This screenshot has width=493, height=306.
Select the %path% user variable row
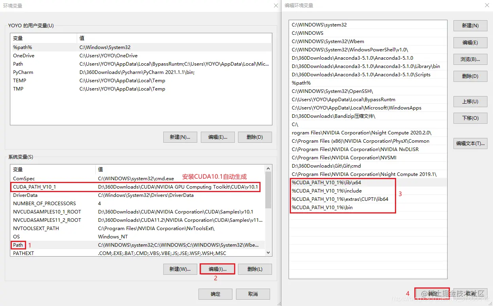(141, 47)
